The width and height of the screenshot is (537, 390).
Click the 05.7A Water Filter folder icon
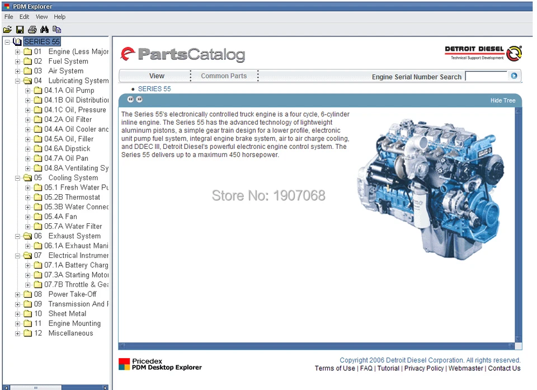pyautogui.click(x=38, y=227)
